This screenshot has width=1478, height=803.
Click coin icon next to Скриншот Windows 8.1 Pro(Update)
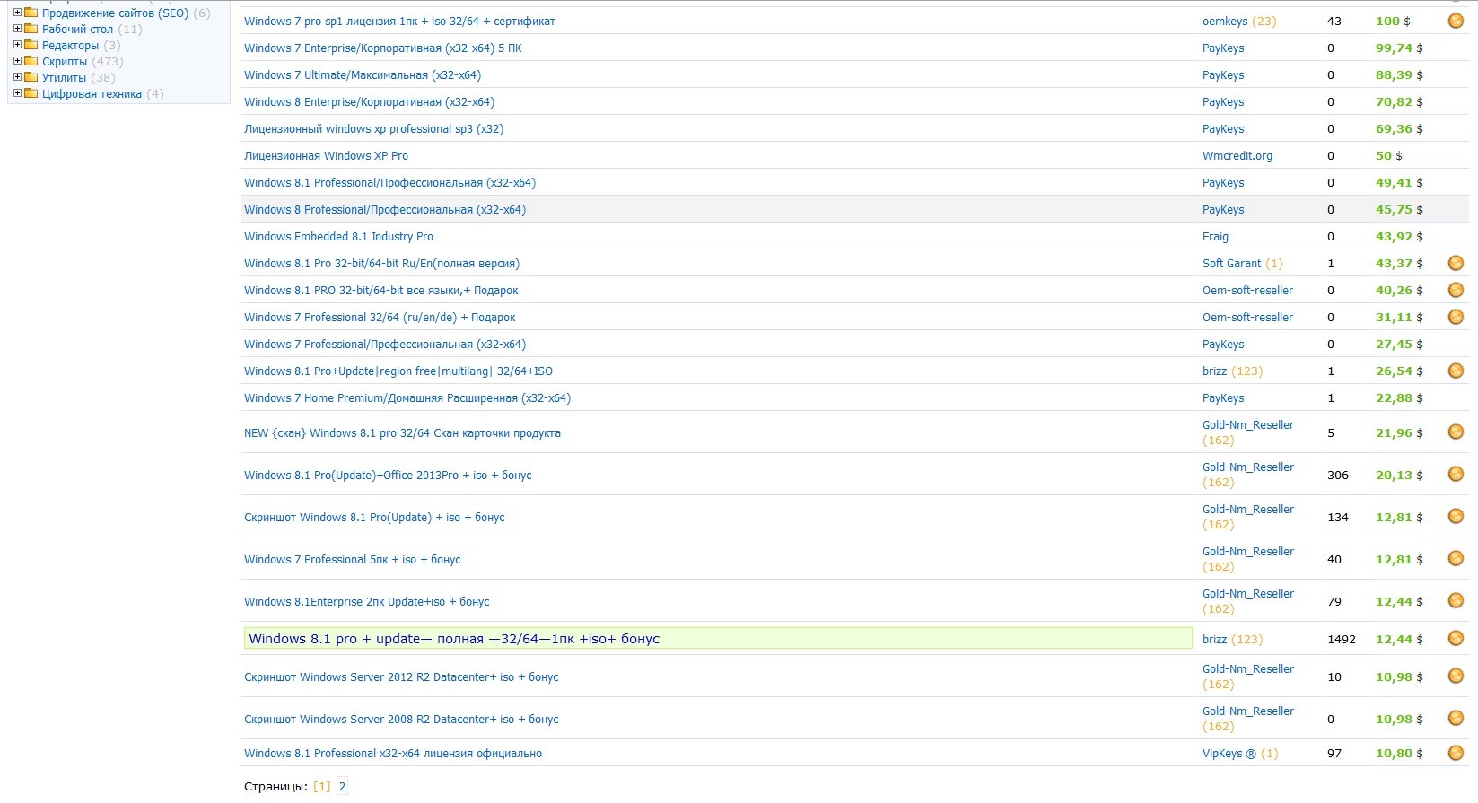tap(1456, 516)
